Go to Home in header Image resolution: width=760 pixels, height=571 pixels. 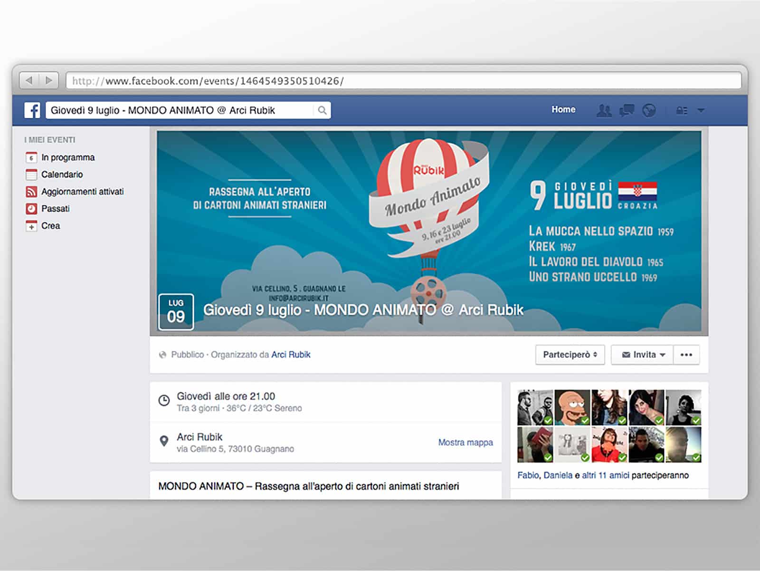563,109
